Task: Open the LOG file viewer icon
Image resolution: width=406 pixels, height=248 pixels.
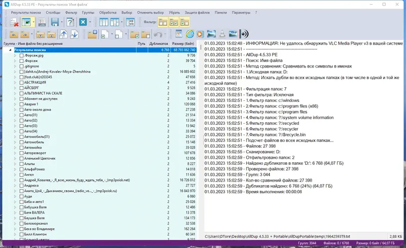Action: 42,22
